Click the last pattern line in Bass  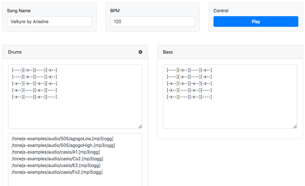[x=189, y=97]
